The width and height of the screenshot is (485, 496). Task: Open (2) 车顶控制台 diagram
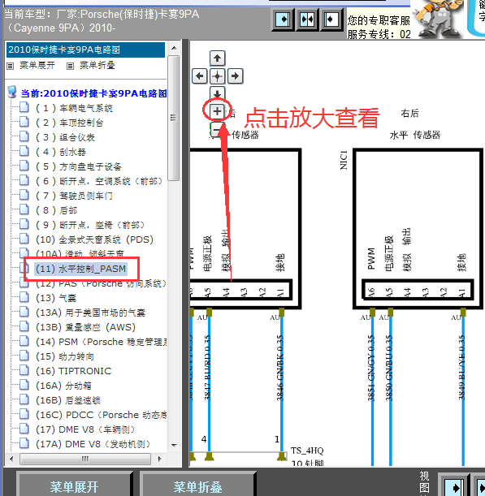point(70,123)
